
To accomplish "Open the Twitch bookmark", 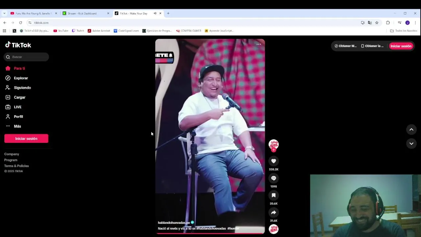I will pyautogui.click(x=78, y=31).
